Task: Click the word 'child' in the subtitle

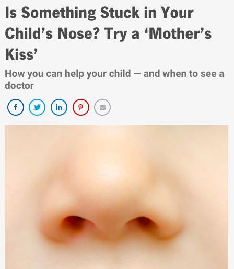Action: tap(120, 73)
